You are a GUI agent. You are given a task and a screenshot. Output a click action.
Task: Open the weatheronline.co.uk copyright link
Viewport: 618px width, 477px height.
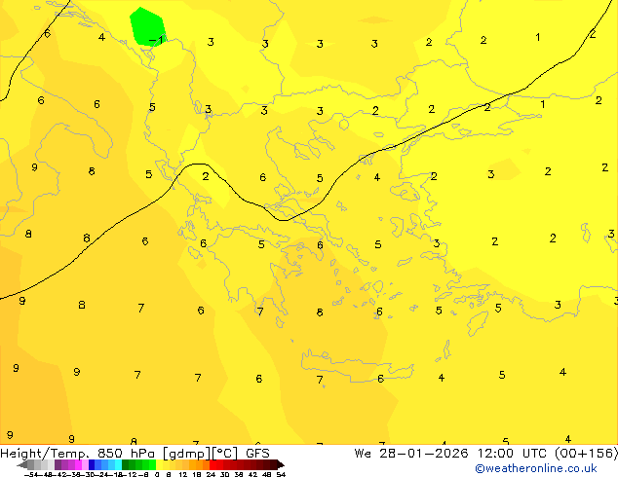[x=536, y=468]
